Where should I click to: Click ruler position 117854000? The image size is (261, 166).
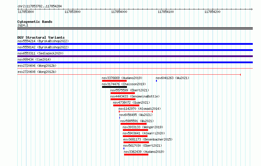[x=119, y=12]
